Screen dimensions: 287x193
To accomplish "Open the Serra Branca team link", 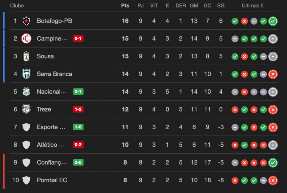I will (x=54, y=74).
